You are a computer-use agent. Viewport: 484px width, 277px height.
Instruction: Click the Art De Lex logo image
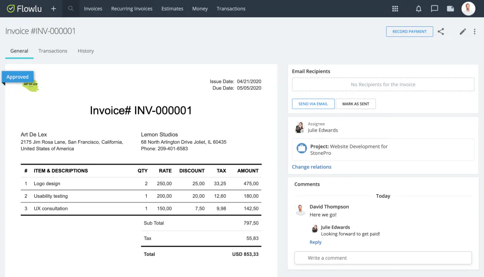pyautogui.click(x=31, y=86)
